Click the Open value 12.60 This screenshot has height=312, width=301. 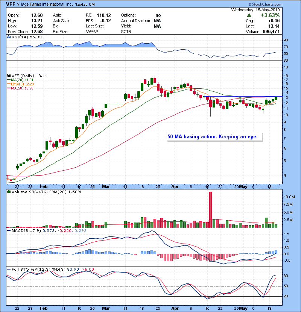pyautogui.click(x=37, y=15)
